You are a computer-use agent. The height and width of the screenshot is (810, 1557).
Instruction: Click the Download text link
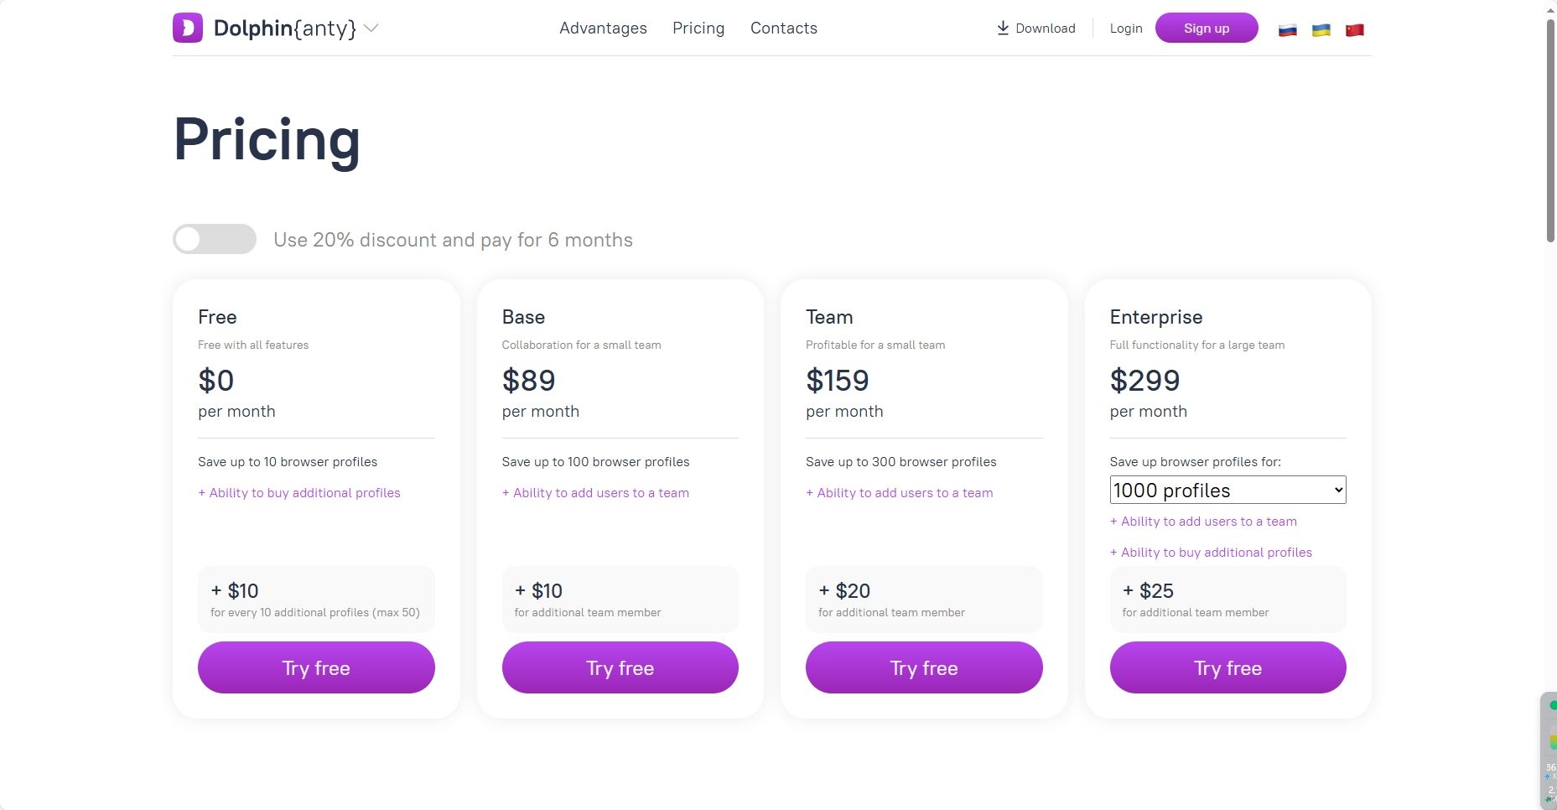(1045, 28)
